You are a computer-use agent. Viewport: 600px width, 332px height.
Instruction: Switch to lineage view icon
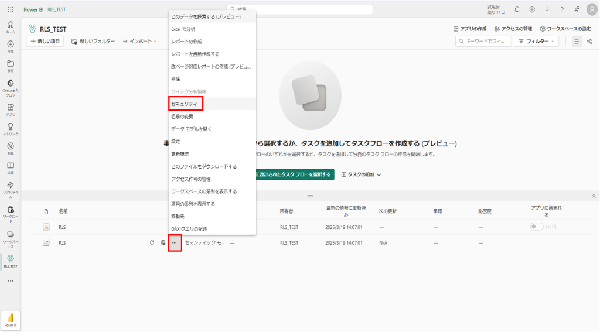589,41
